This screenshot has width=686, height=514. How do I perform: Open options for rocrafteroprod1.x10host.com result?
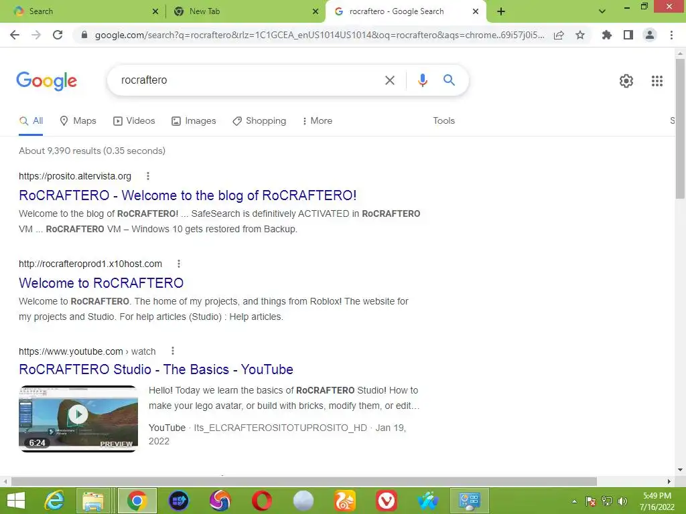click(178, 264)
